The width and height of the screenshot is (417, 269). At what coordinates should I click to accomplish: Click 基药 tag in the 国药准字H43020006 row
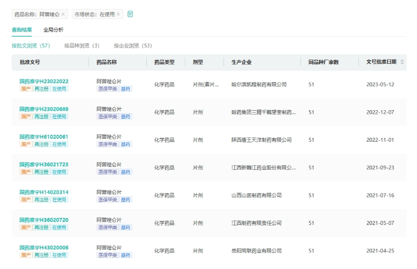coord(125,255)
